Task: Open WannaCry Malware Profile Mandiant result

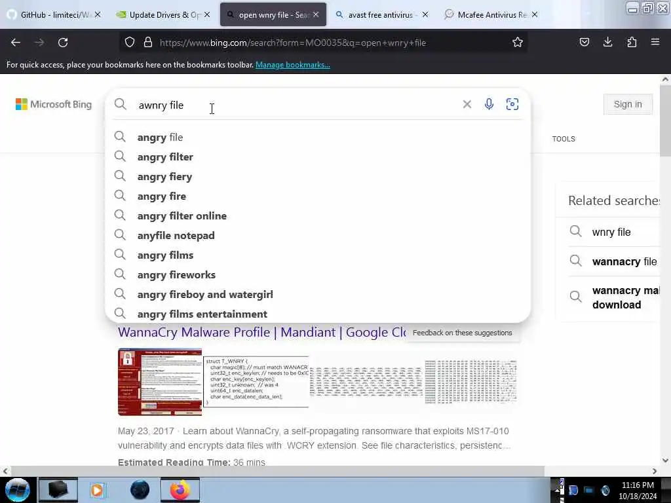Action: coord(262,332)
